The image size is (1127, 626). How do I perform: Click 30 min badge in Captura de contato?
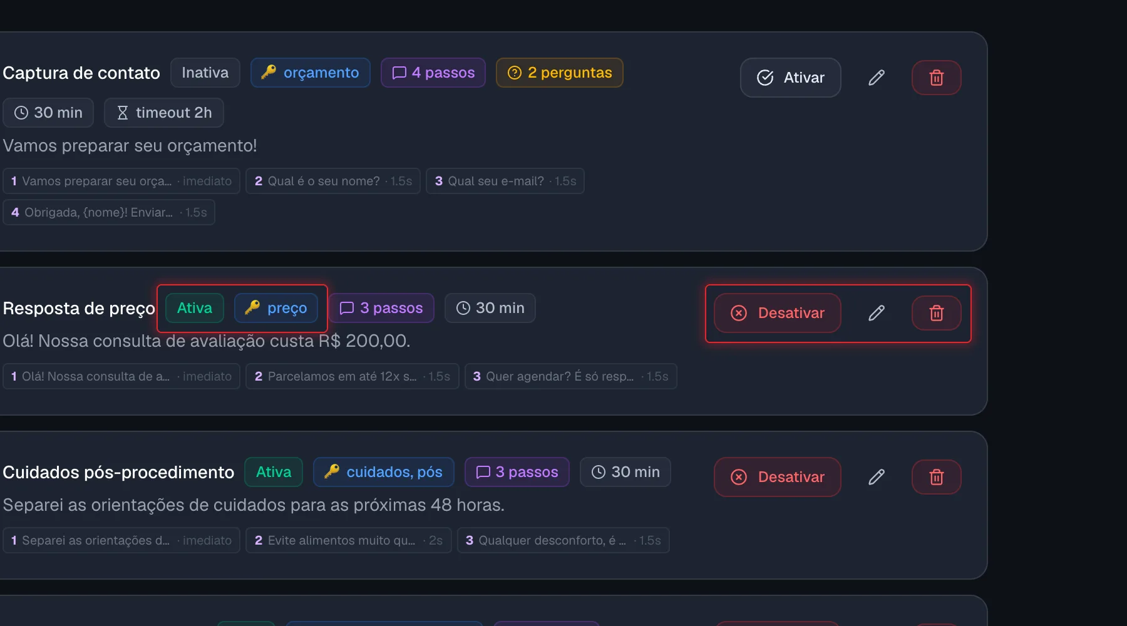coord(48,113)
